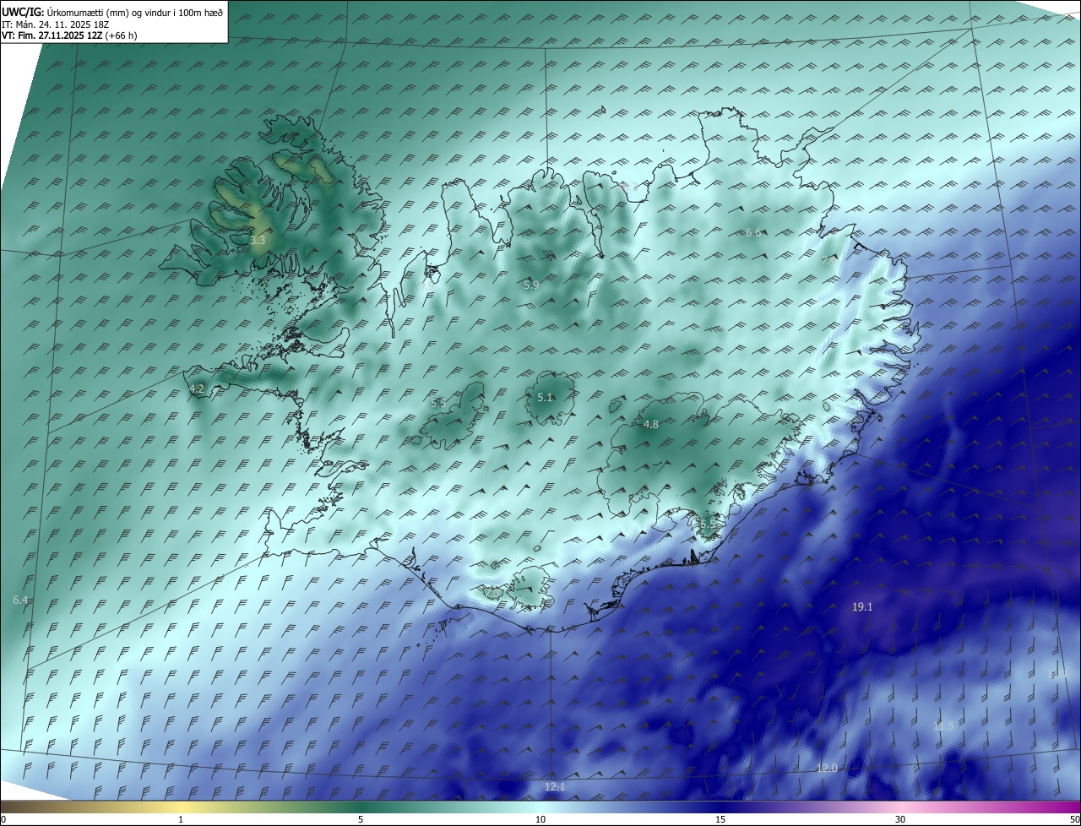Click the 5.5 value just west of 5.1
The width and height of the screenshot is (1081, 826).
438,403
